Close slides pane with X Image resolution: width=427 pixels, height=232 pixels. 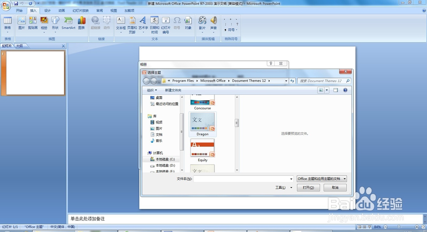63,46
